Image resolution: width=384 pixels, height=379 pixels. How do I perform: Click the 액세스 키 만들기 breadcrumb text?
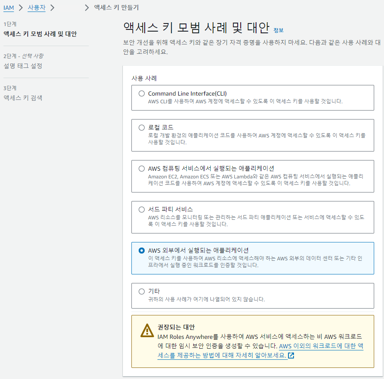(116, 8)
